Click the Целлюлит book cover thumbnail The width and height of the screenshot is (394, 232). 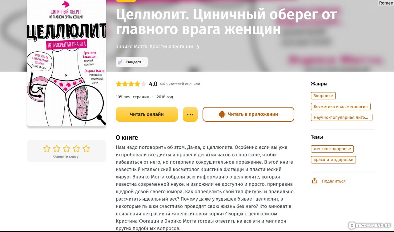[x=66, y=63]
